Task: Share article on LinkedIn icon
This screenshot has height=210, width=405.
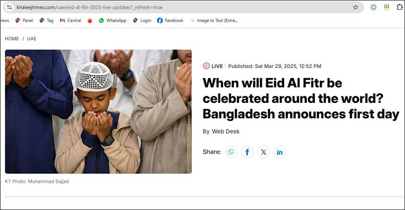Action: pos(280,152)
